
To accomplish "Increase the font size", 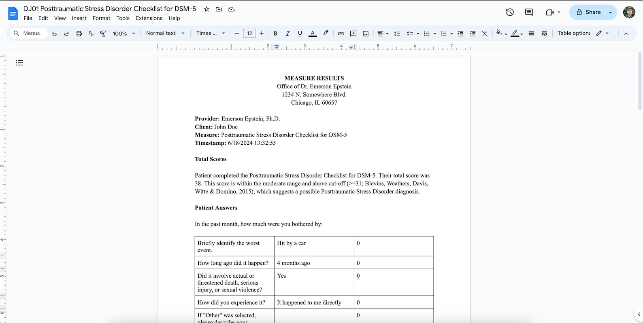I will (262, 34).
